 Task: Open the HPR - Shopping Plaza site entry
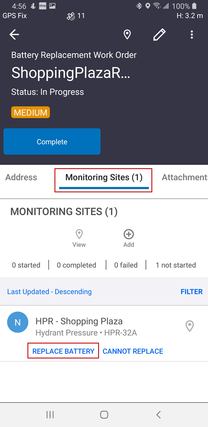pyautogui.click(x=104, y=326)
